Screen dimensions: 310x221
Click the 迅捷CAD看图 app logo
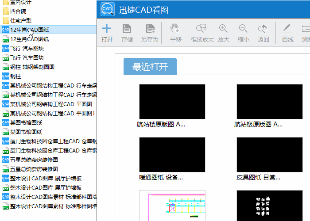tap(108, 9)
